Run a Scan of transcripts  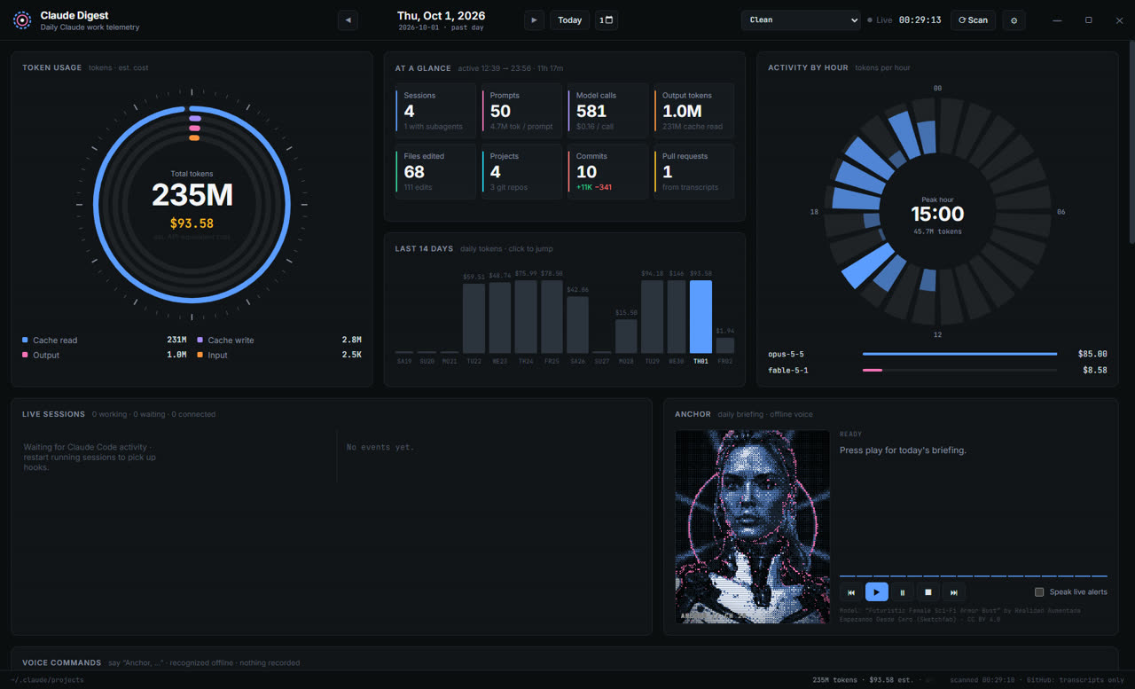(x=973, y=20)
